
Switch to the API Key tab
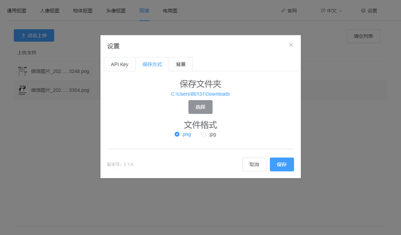(x=120, y=64)
